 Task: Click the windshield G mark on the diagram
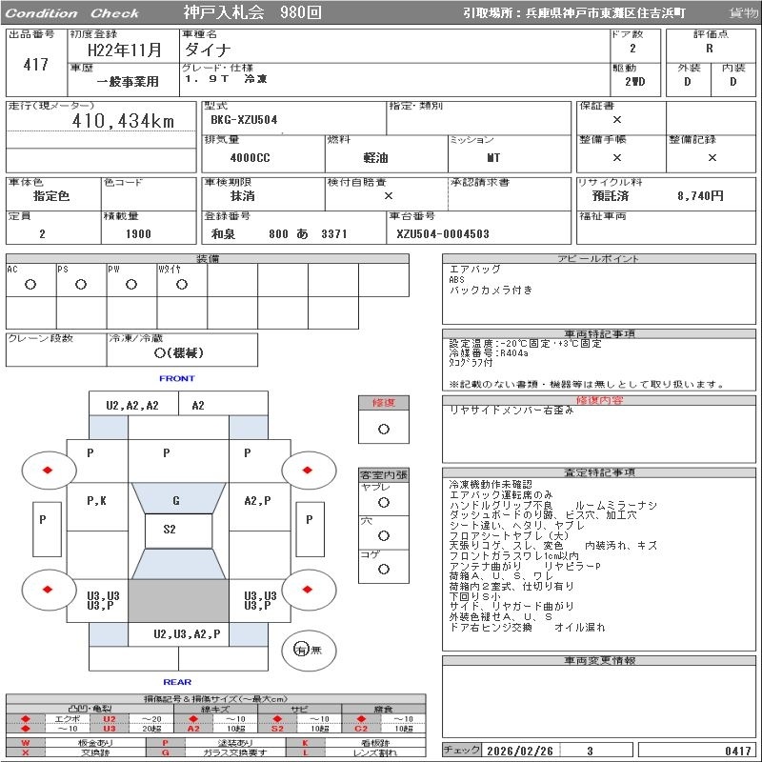[176, 500]
